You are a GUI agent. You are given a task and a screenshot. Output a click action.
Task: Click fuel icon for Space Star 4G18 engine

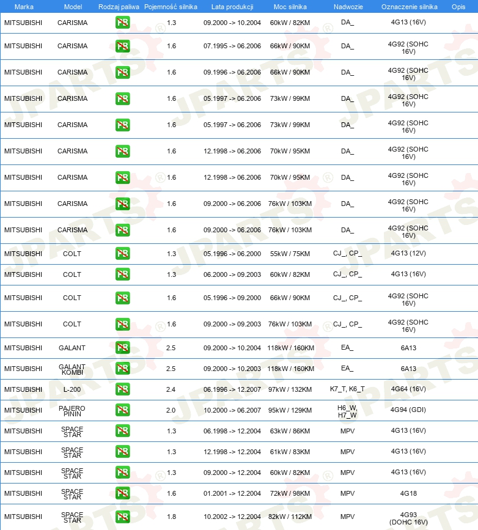coord(122,493)
